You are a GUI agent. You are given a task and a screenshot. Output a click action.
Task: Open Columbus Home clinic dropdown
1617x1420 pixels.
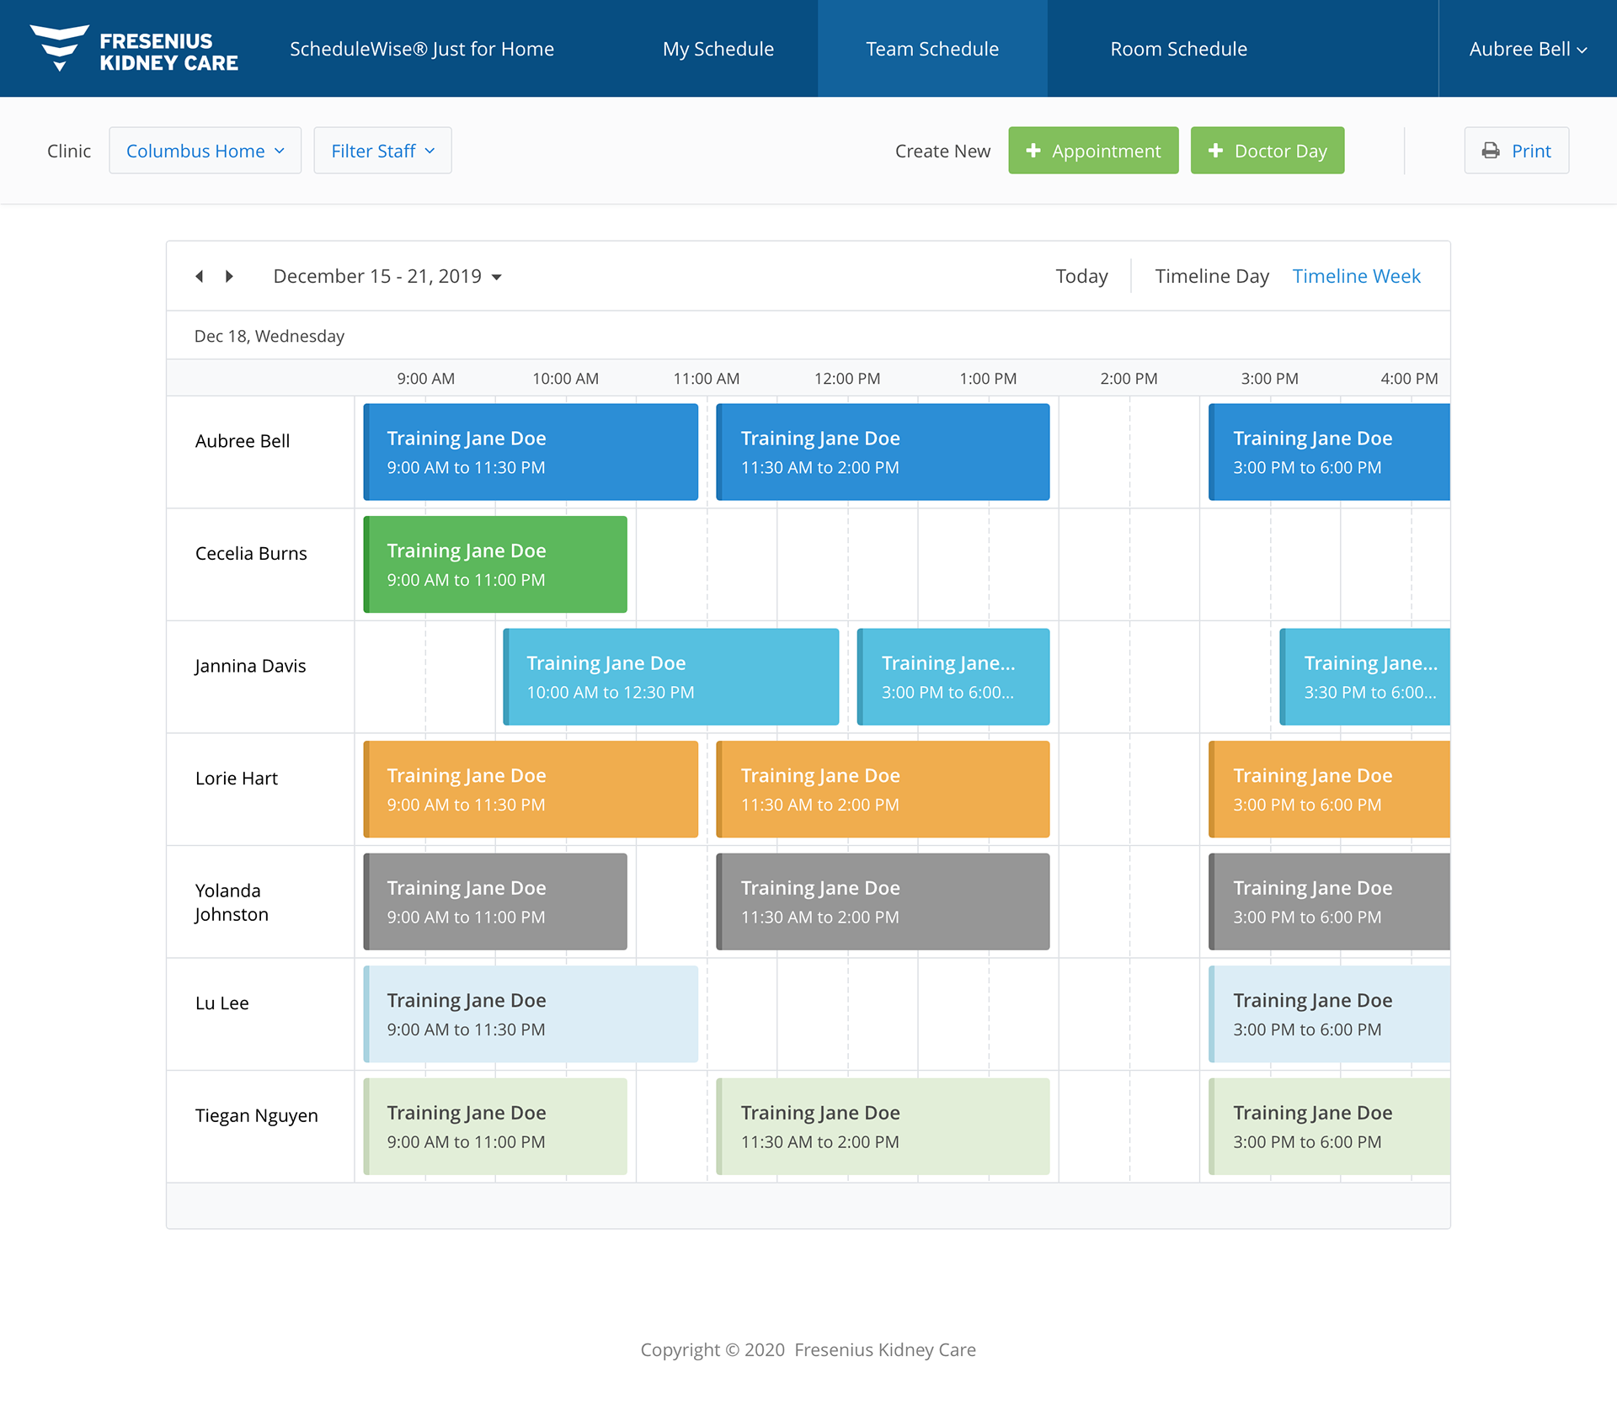pos(205,151)
